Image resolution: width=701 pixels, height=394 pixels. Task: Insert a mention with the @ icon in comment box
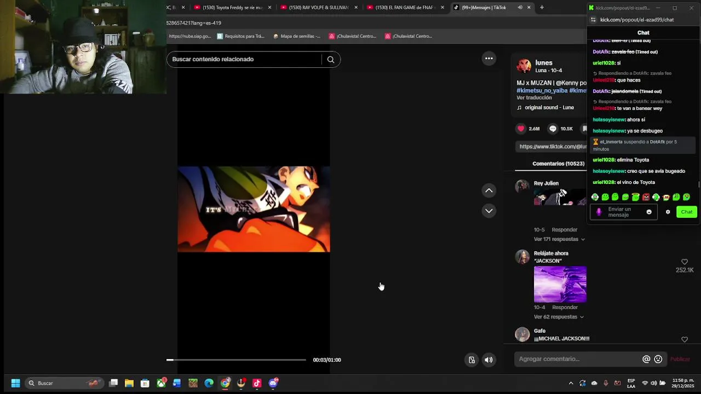[x=646, y=359]
